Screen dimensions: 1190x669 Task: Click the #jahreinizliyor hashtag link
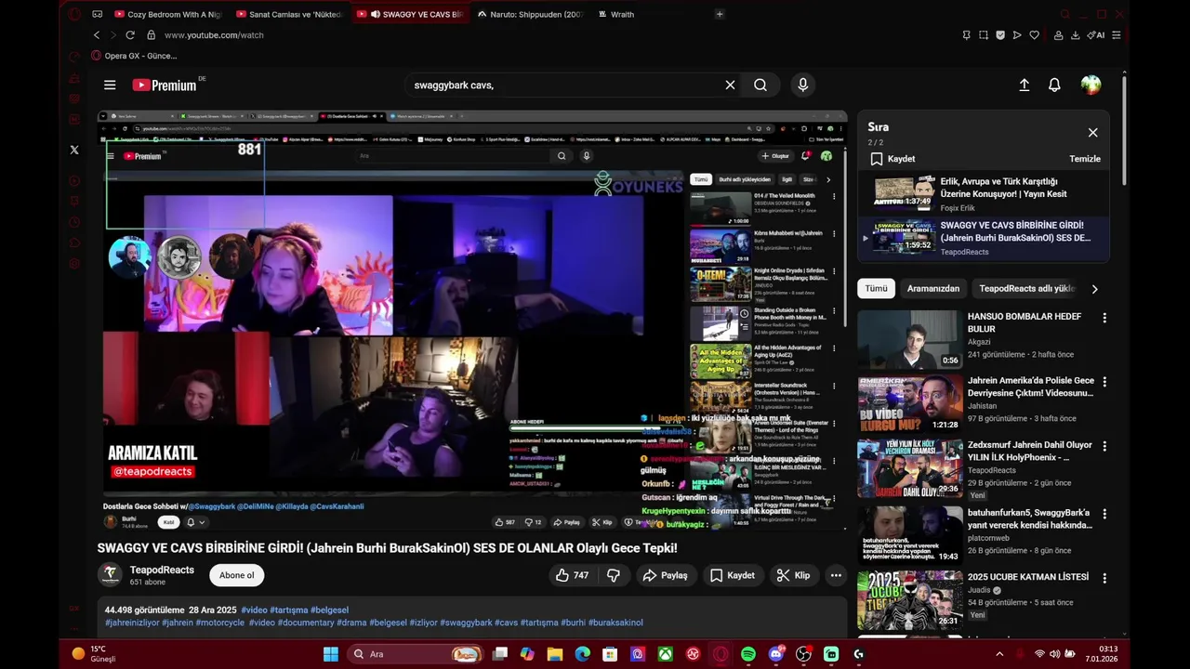click(x=132, y=623)
